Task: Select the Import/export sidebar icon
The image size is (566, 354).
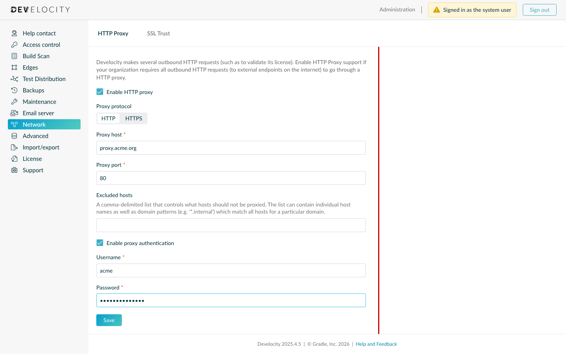Action: point(14,147)
